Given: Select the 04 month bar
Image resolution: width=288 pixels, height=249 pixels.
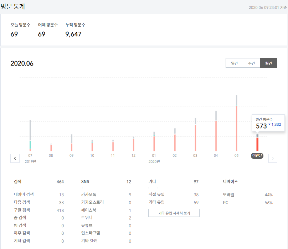Looking at the screenshot, I should 216,131.
